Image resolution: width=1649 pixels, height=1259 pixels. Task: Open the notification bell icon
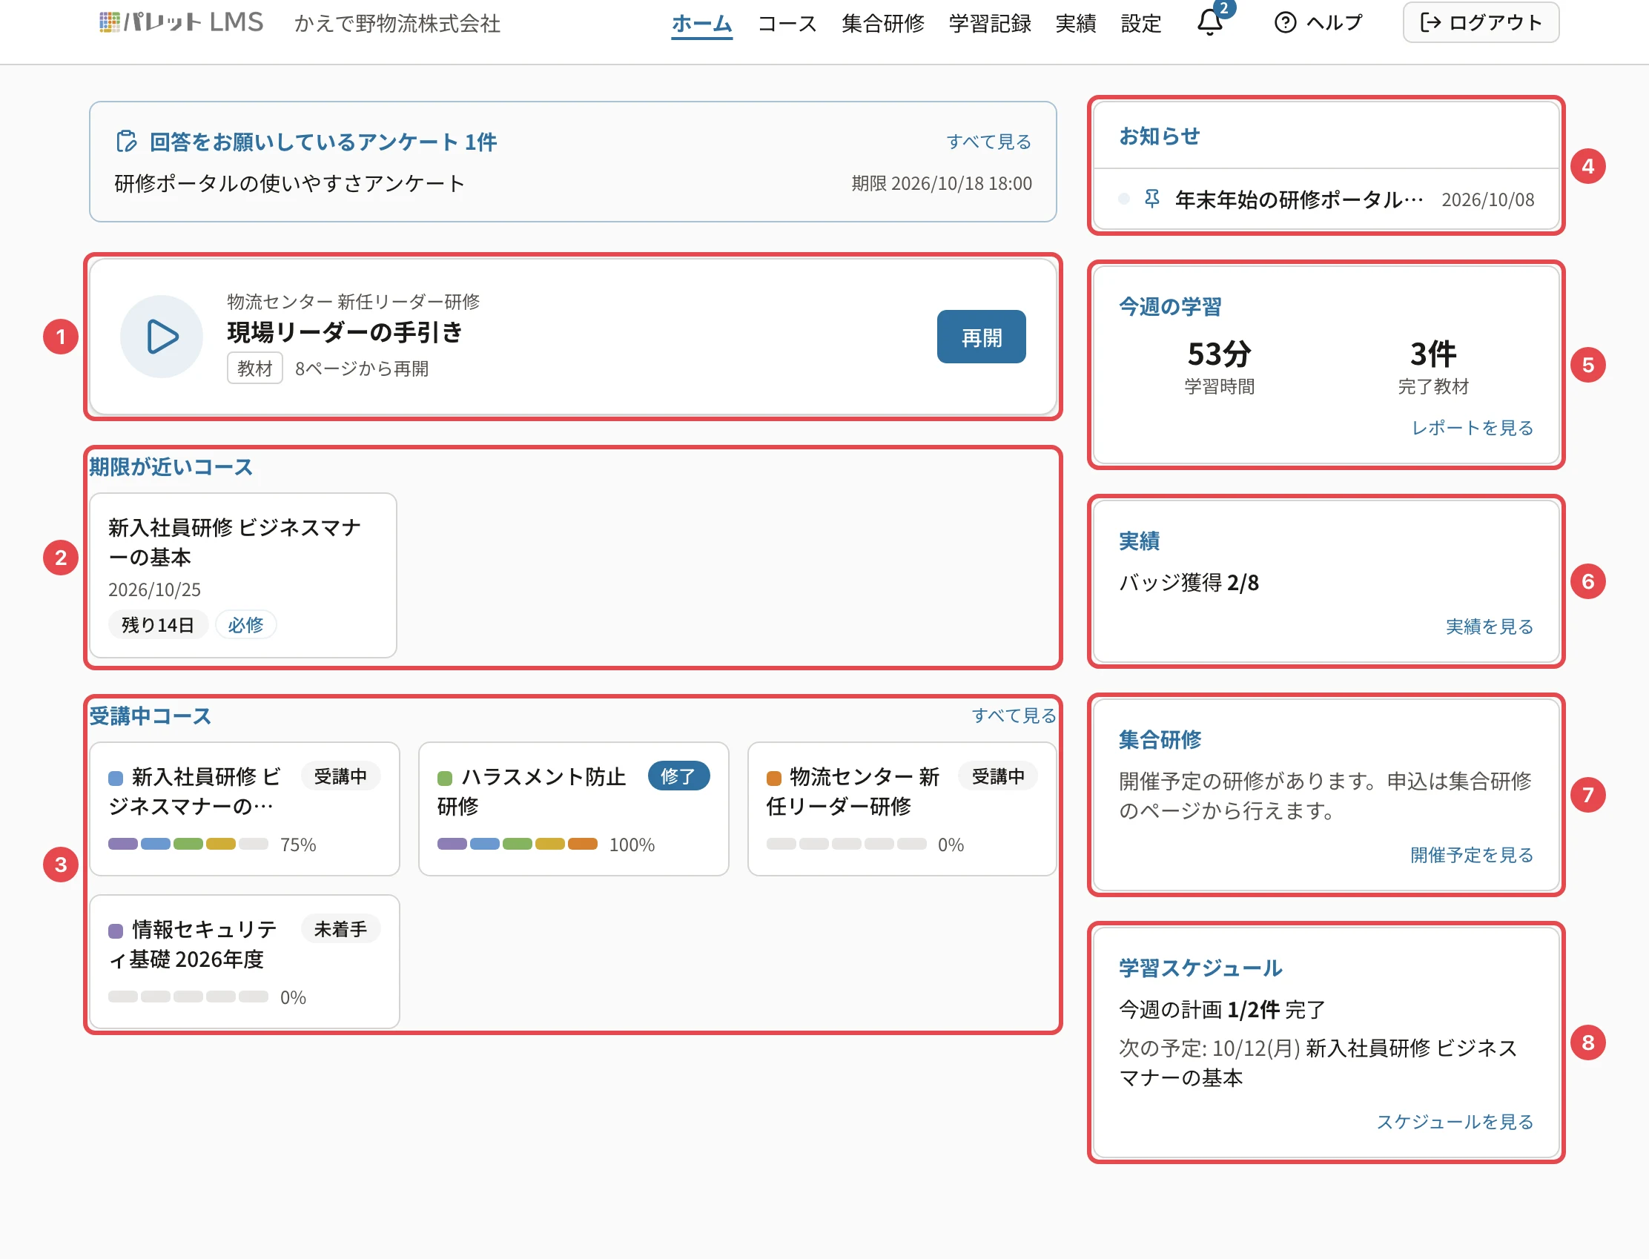pos(1210,22)
